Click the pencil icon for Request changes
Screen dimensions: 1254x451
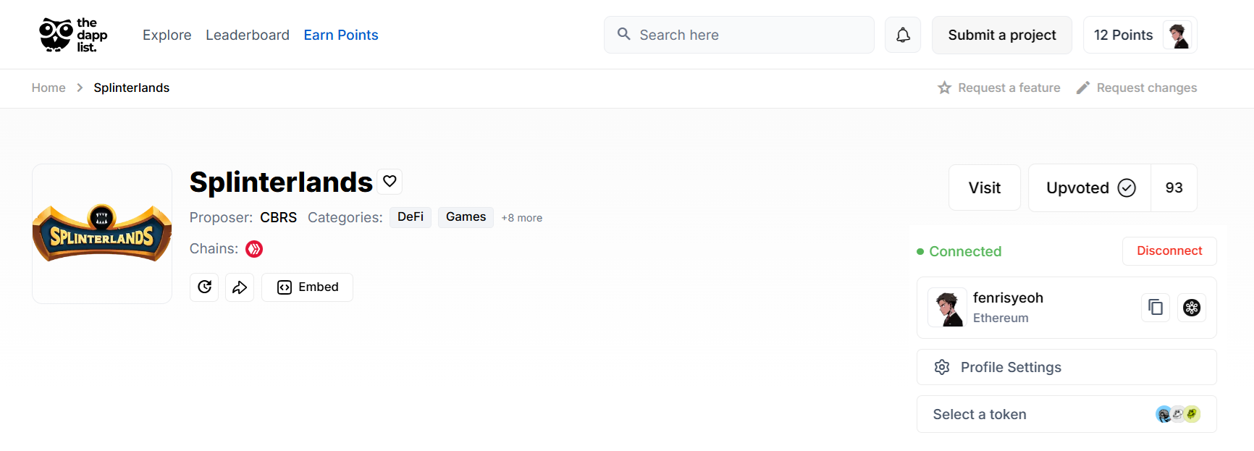1083,88
